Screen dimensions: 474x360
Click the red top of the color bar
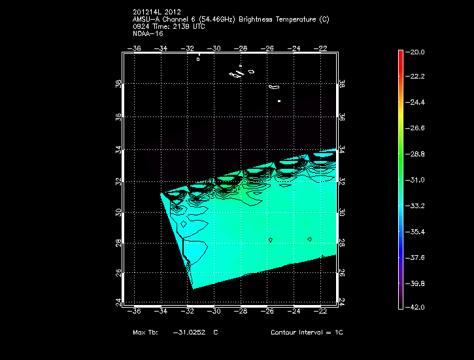coord(400,55)
